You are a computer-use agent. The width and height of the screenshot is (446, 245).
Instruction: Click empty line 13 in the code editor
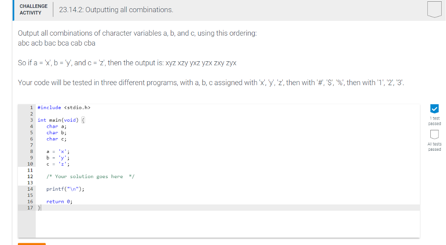[227, 182]
